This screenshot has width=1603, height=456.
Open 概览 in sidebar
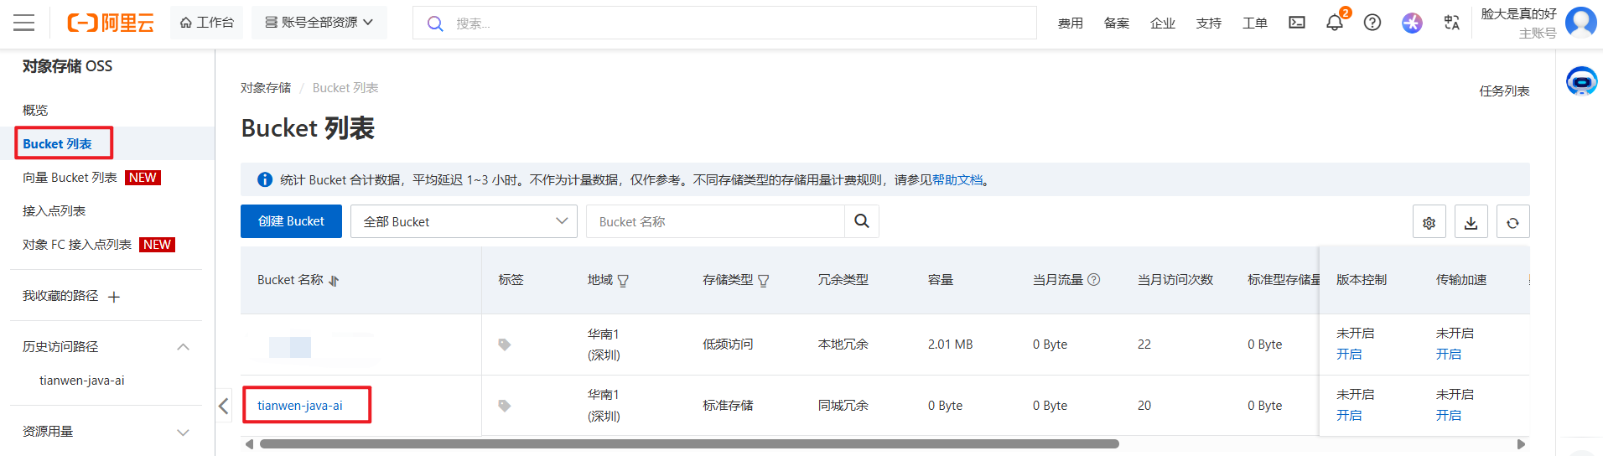pos(35,110)
